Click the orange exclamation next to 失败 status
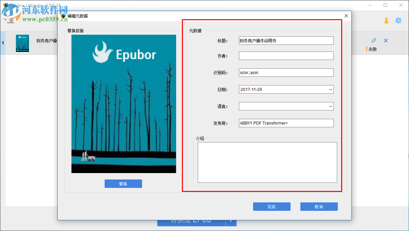Image resolution: width=409 pixels, height=231 pixels. pos(366,48)
